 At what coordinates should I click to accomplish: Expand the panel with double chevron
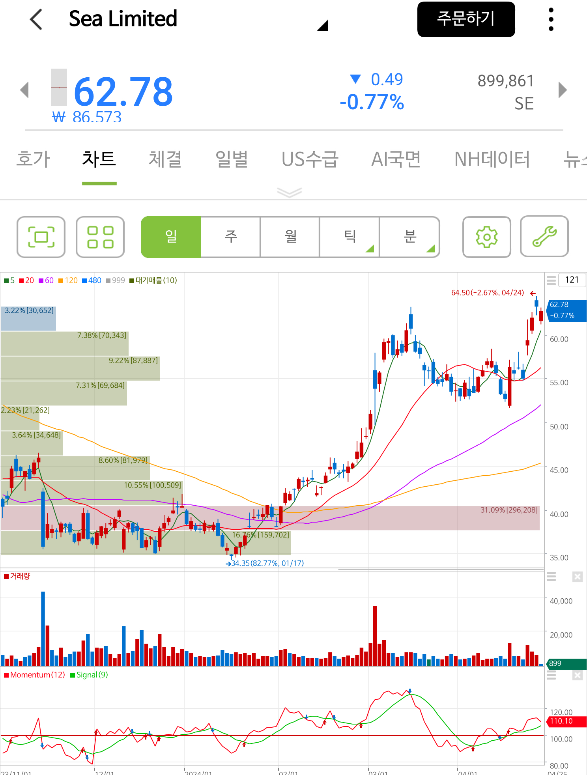[x=290, y=192]
